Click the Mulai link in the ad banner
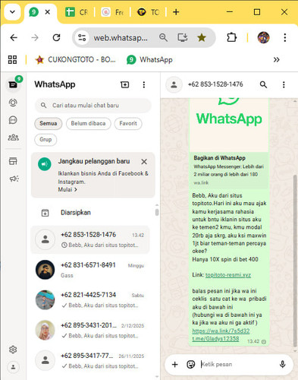Image resolution: width=298 pixels, height=380 pixels. [x=67, y=189]
